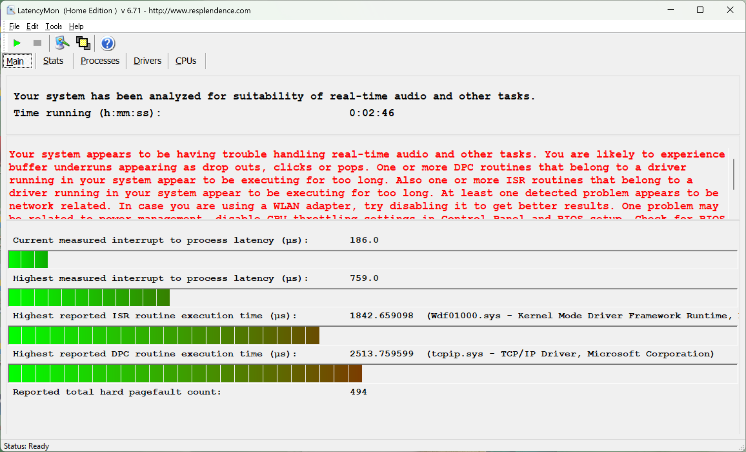746x452 pixels.
Task: Open options via the monitor-with-pen icon
Action: (x=62, y=43)
